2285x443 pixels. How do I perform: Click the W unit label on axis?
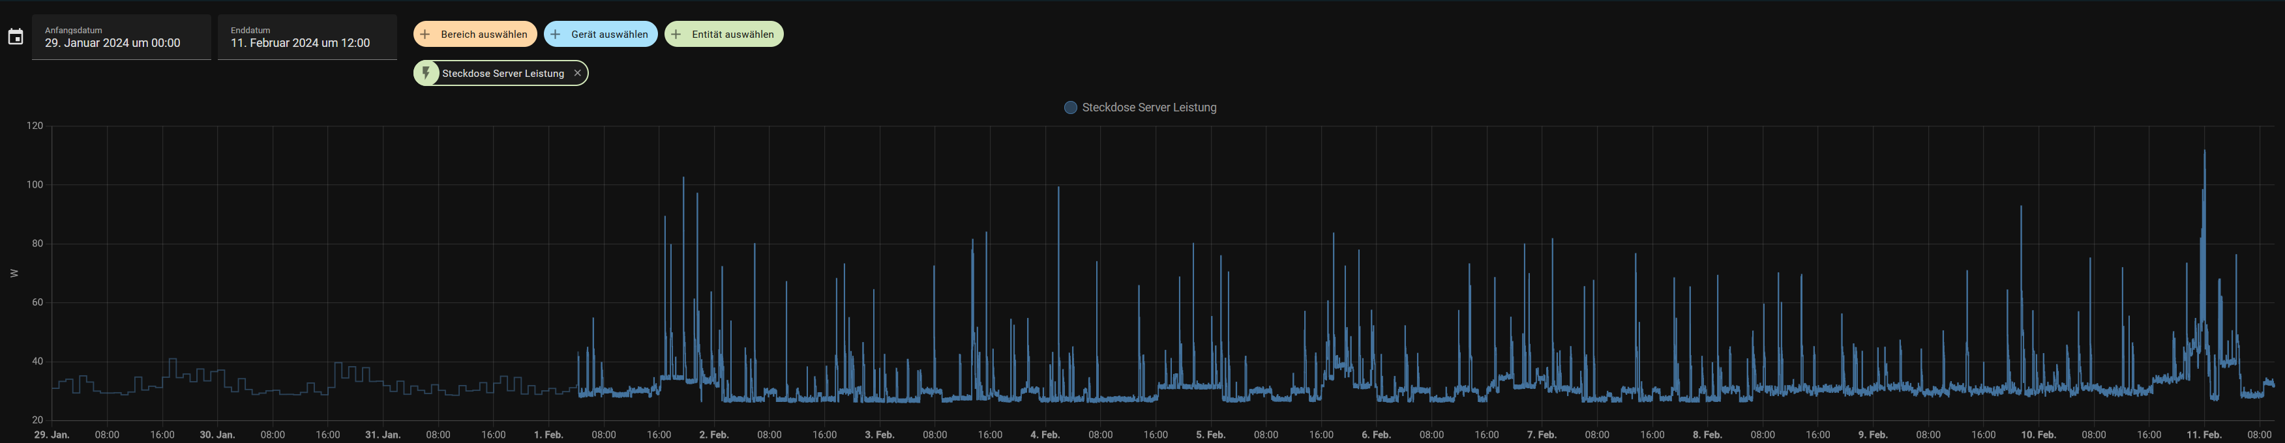click(14, 273)
